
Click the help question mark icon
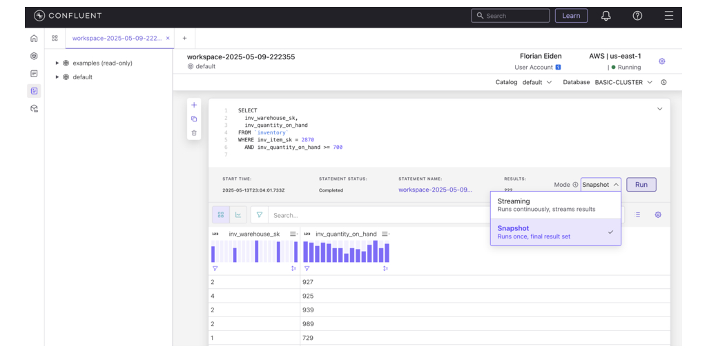pos(637,16)
